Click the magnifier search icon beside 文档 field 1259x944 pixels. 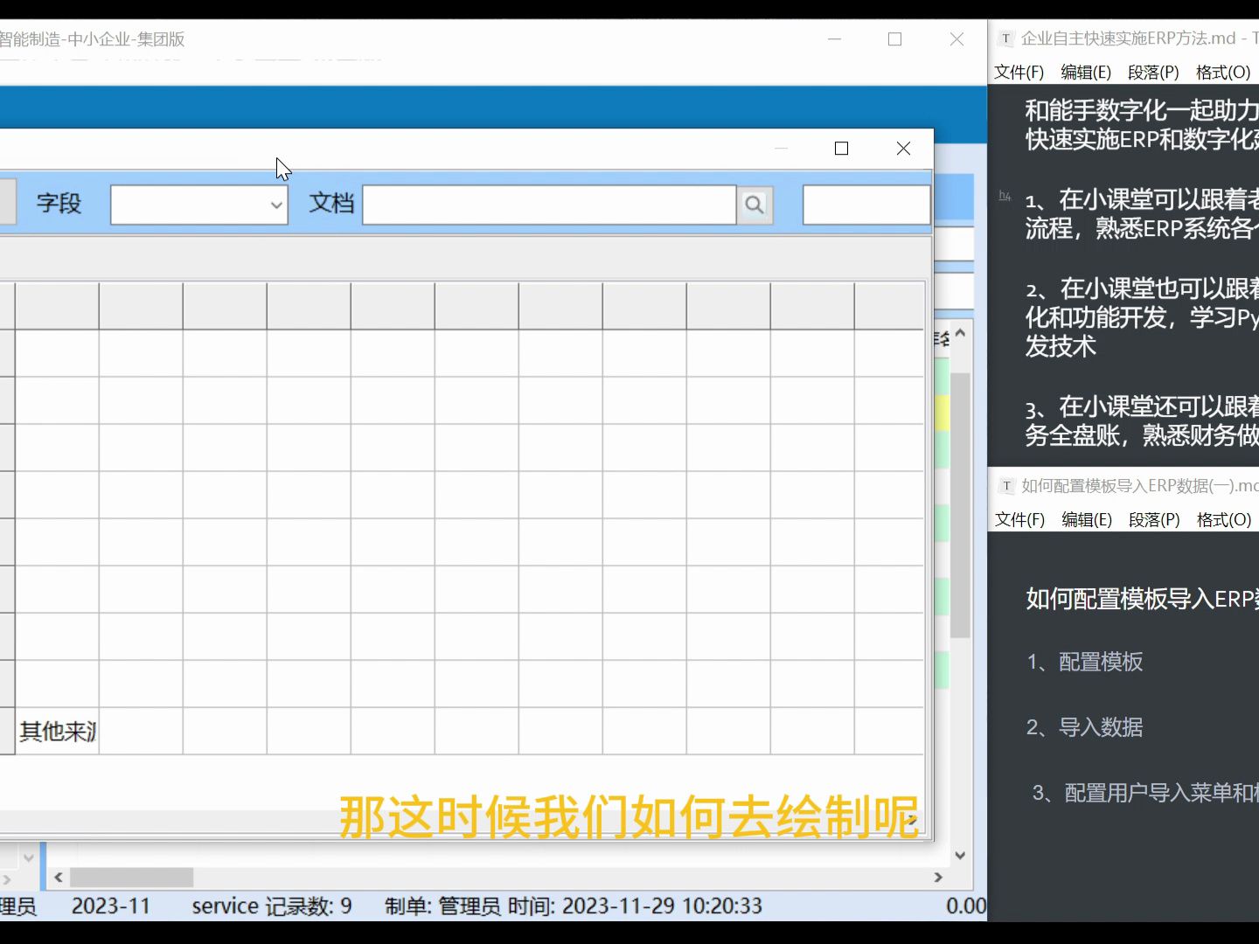pos(755,205)
